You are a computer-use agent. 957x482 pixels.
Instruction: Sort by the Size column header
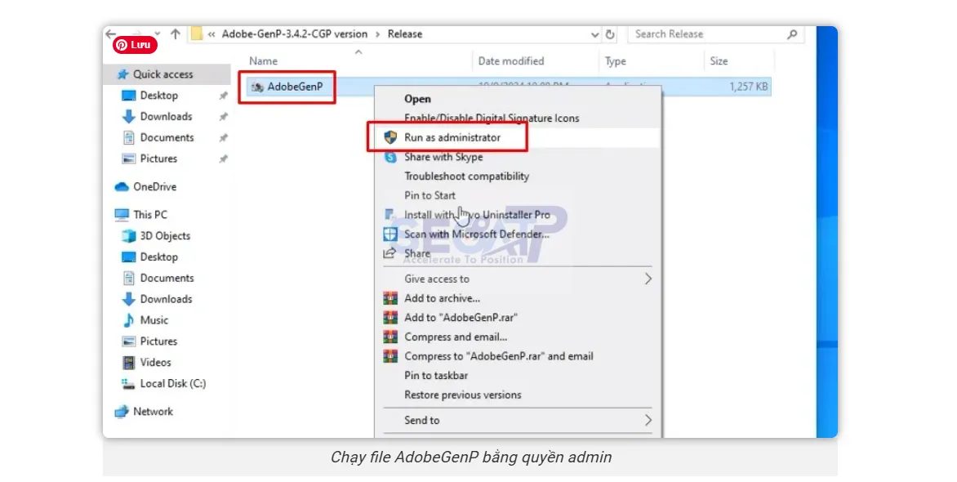pyautogui.click(x=719, y=61)
